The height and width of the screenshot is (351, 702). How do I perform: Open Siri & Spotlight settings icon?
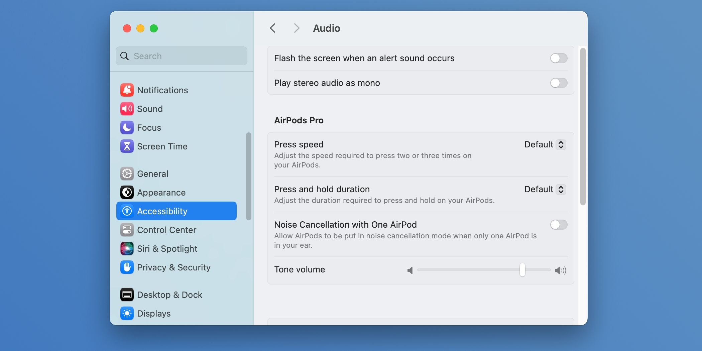coord(127,248)
